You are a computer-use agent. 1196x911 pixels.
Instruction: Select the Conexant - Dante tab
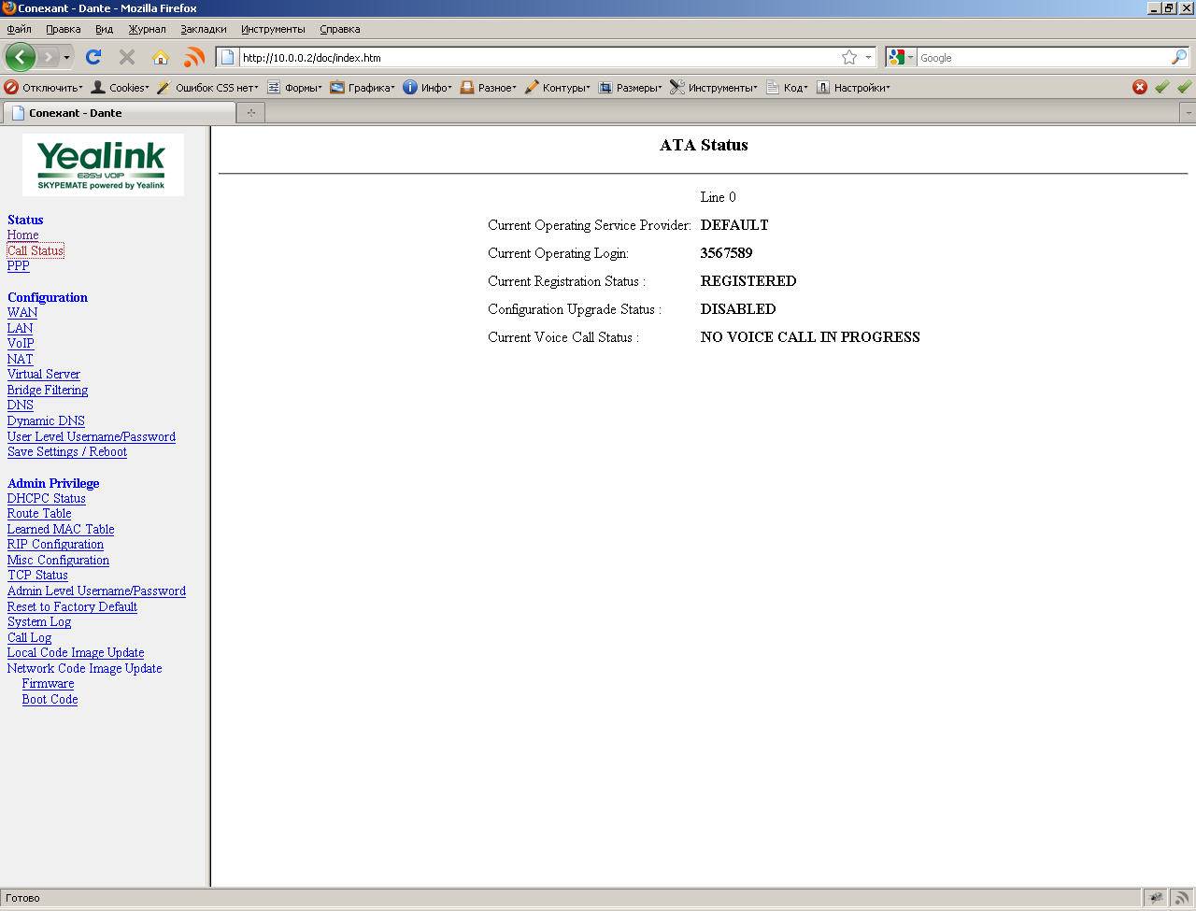[119, 113]
